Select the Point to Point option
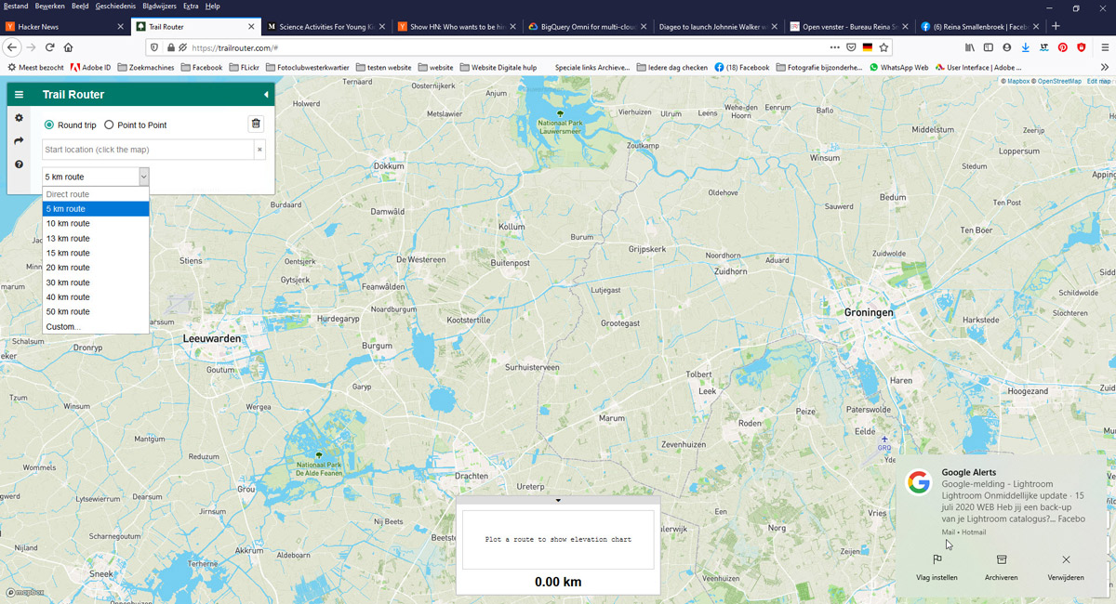 pos(136,125)
